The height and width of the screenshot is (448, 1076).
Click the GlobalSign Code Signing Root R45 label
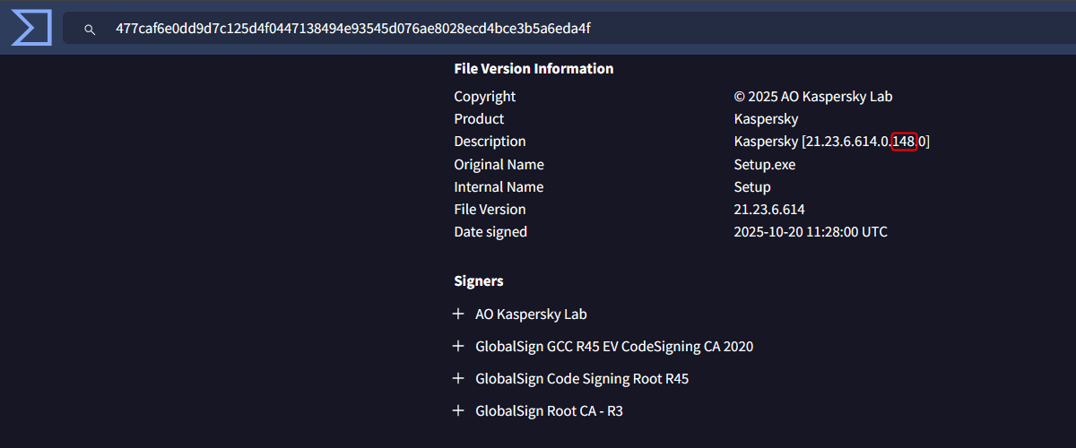coord(582,379)
